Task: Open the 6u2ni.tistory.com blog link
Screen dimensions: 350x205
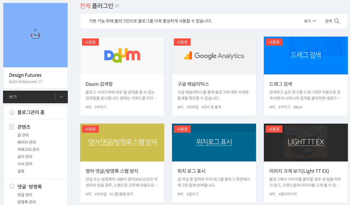Action: coord(23,82)
